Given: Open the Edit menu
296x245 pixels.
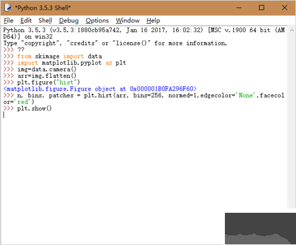Looking at the screenshot, I should click(26, 21).
